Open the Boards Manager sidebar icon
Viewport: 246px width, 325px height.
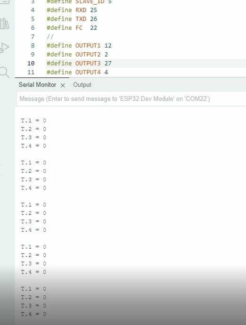(5, 2)
